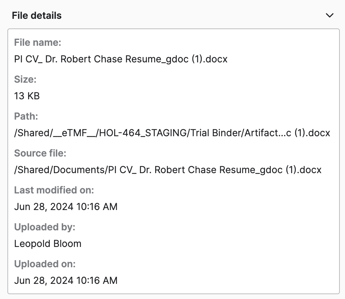Viewport: 345px width, 299px height.
Task: Select uploader name Leopold Bloom
Action: [48, 244]
